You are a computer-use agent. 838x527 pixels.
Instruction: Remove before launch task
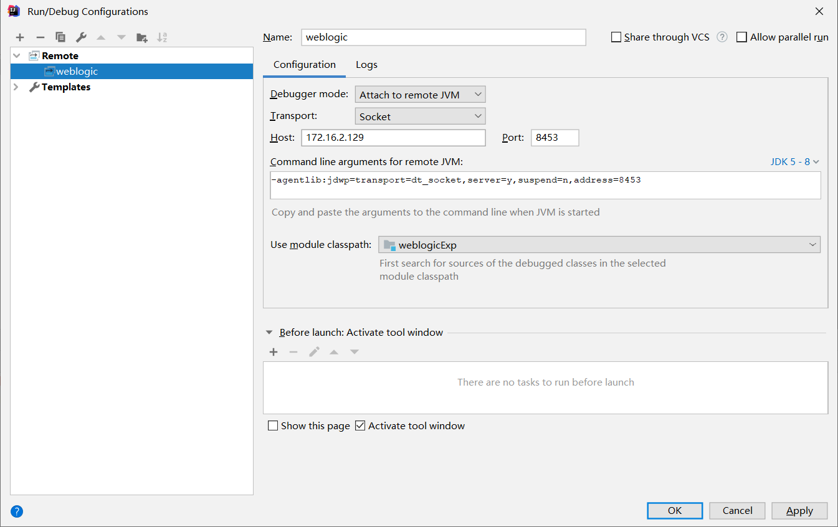click(293, 352)
